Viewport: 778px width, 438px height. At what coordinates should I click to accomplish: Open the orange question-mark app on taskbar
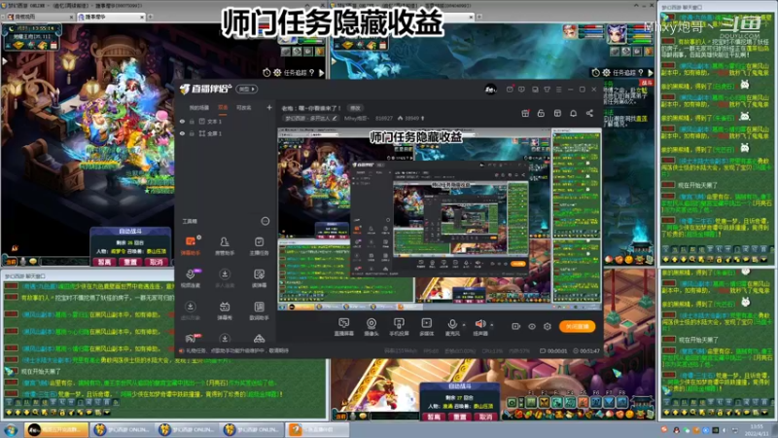318,429
